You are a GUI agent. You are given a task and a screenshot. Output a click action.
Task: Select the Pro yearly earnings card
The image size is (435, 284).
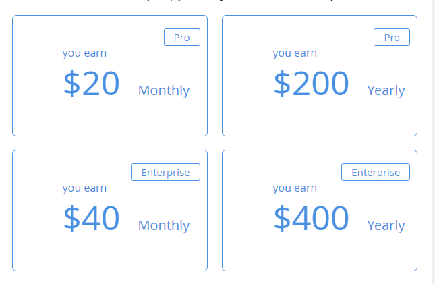[320, 76]
